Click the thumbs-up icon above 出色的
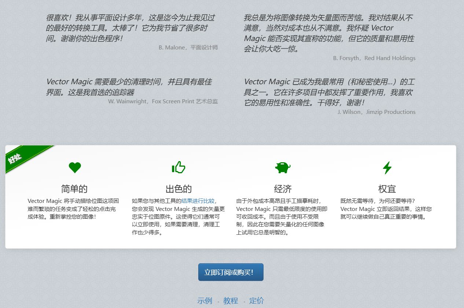The image size is (464, 308). click(x=178, y=167)
